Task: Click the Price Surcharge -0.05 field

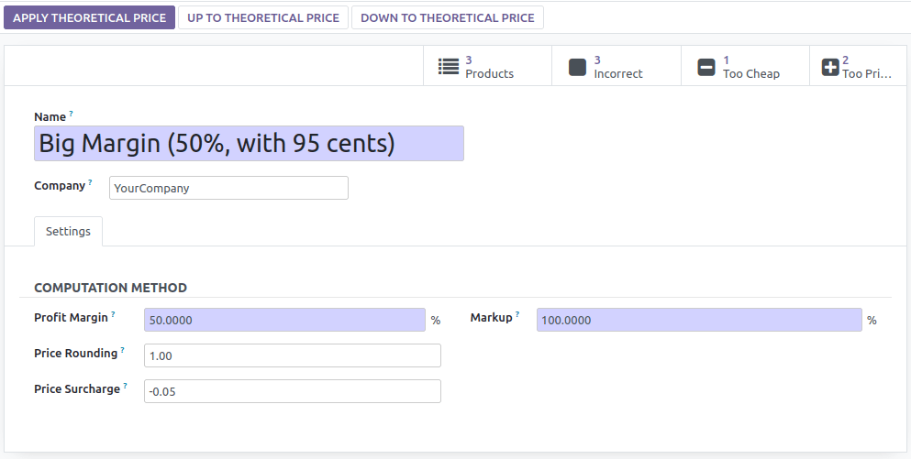Action: [x=293, y=391]
